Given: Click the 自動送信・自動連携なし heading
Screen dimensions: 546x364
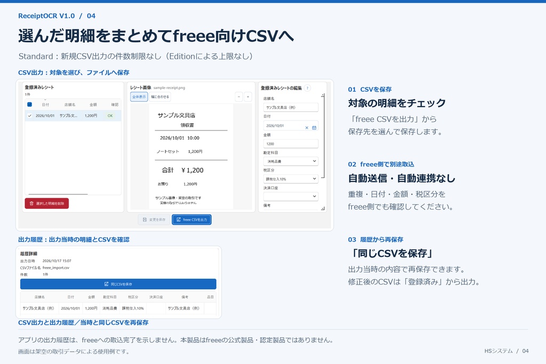Looking at the screenshot, I should click(402, 178).
